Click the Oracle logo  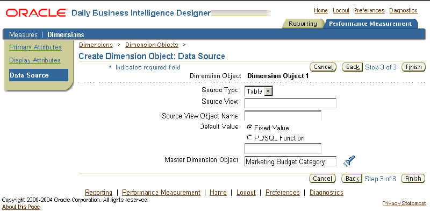coord(36,12)
